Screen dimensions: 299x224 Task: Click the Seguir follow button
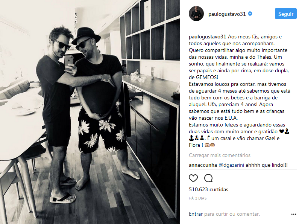pos(286,14)
